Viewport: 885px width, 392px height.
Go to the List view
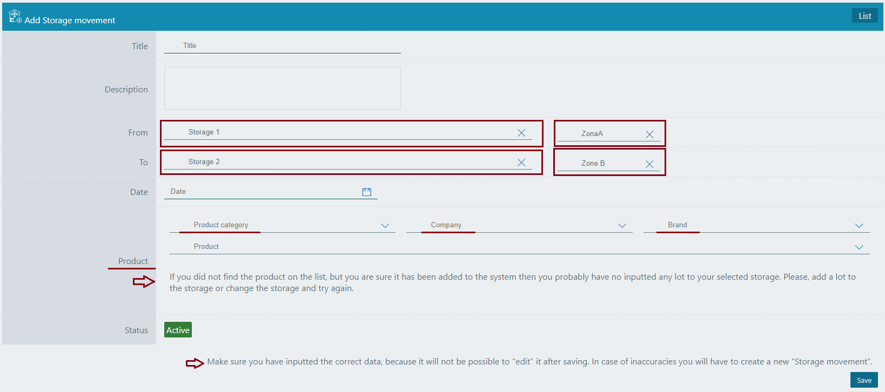pos(864,16)
